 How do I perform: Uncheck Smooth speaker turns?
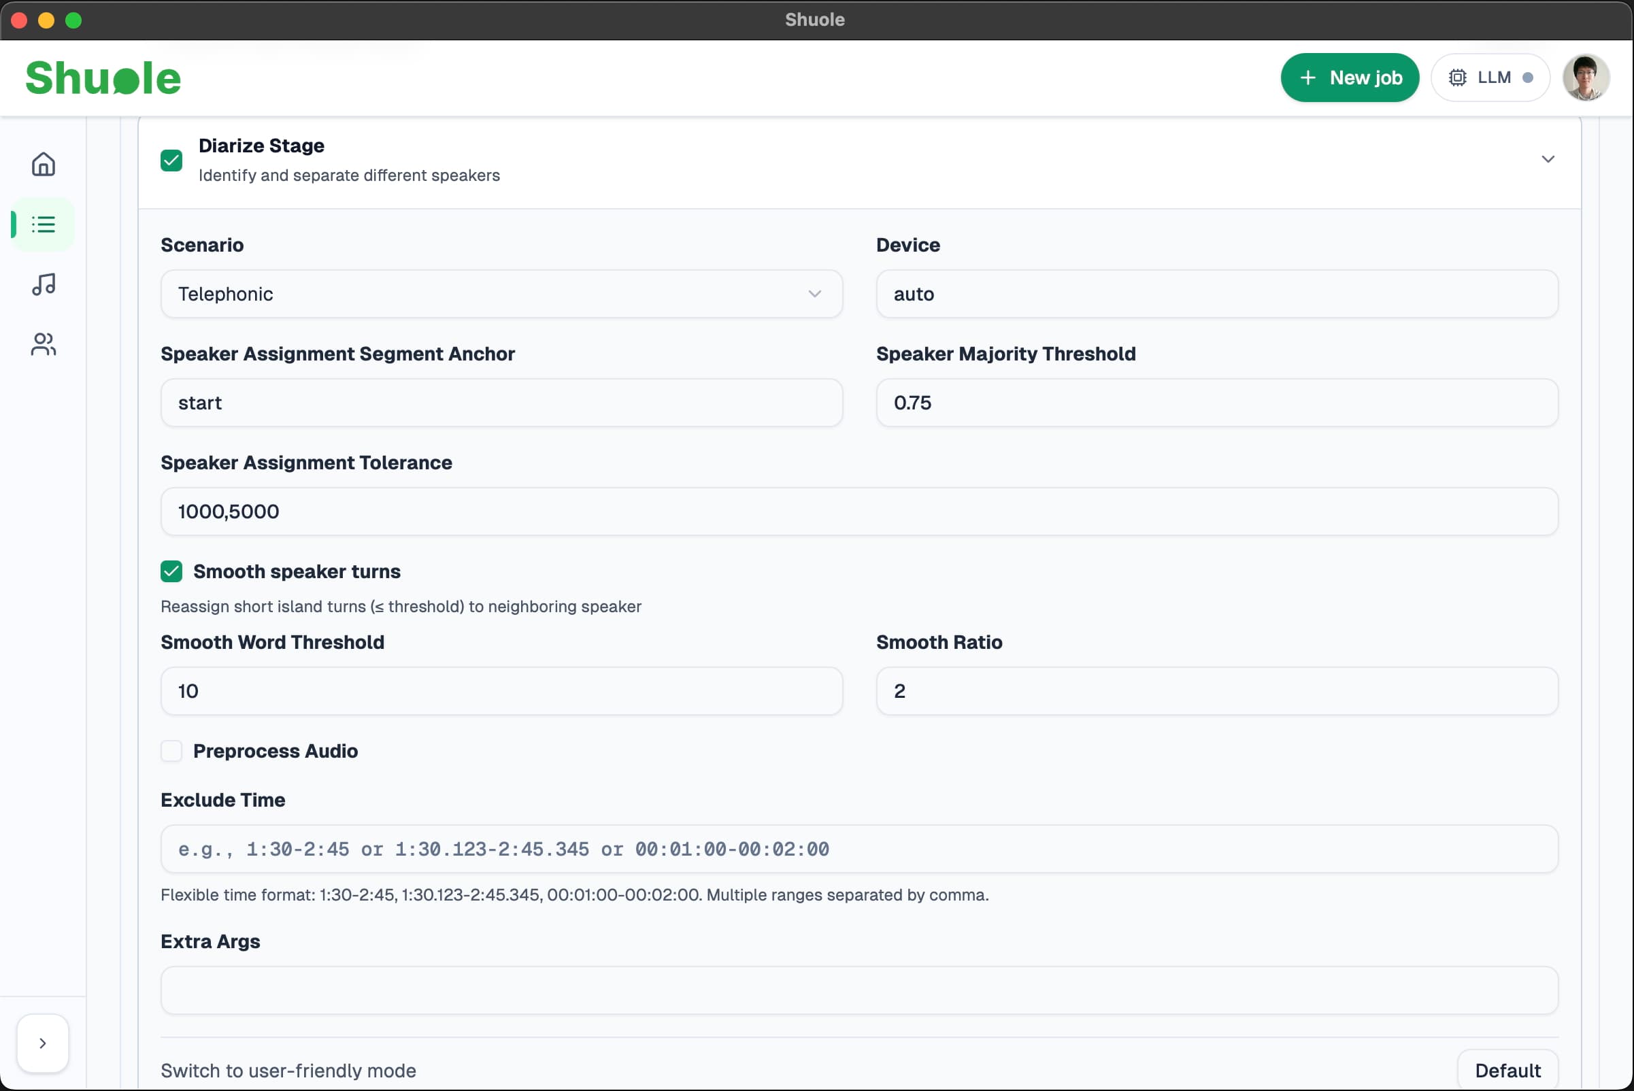pos(171,572)
